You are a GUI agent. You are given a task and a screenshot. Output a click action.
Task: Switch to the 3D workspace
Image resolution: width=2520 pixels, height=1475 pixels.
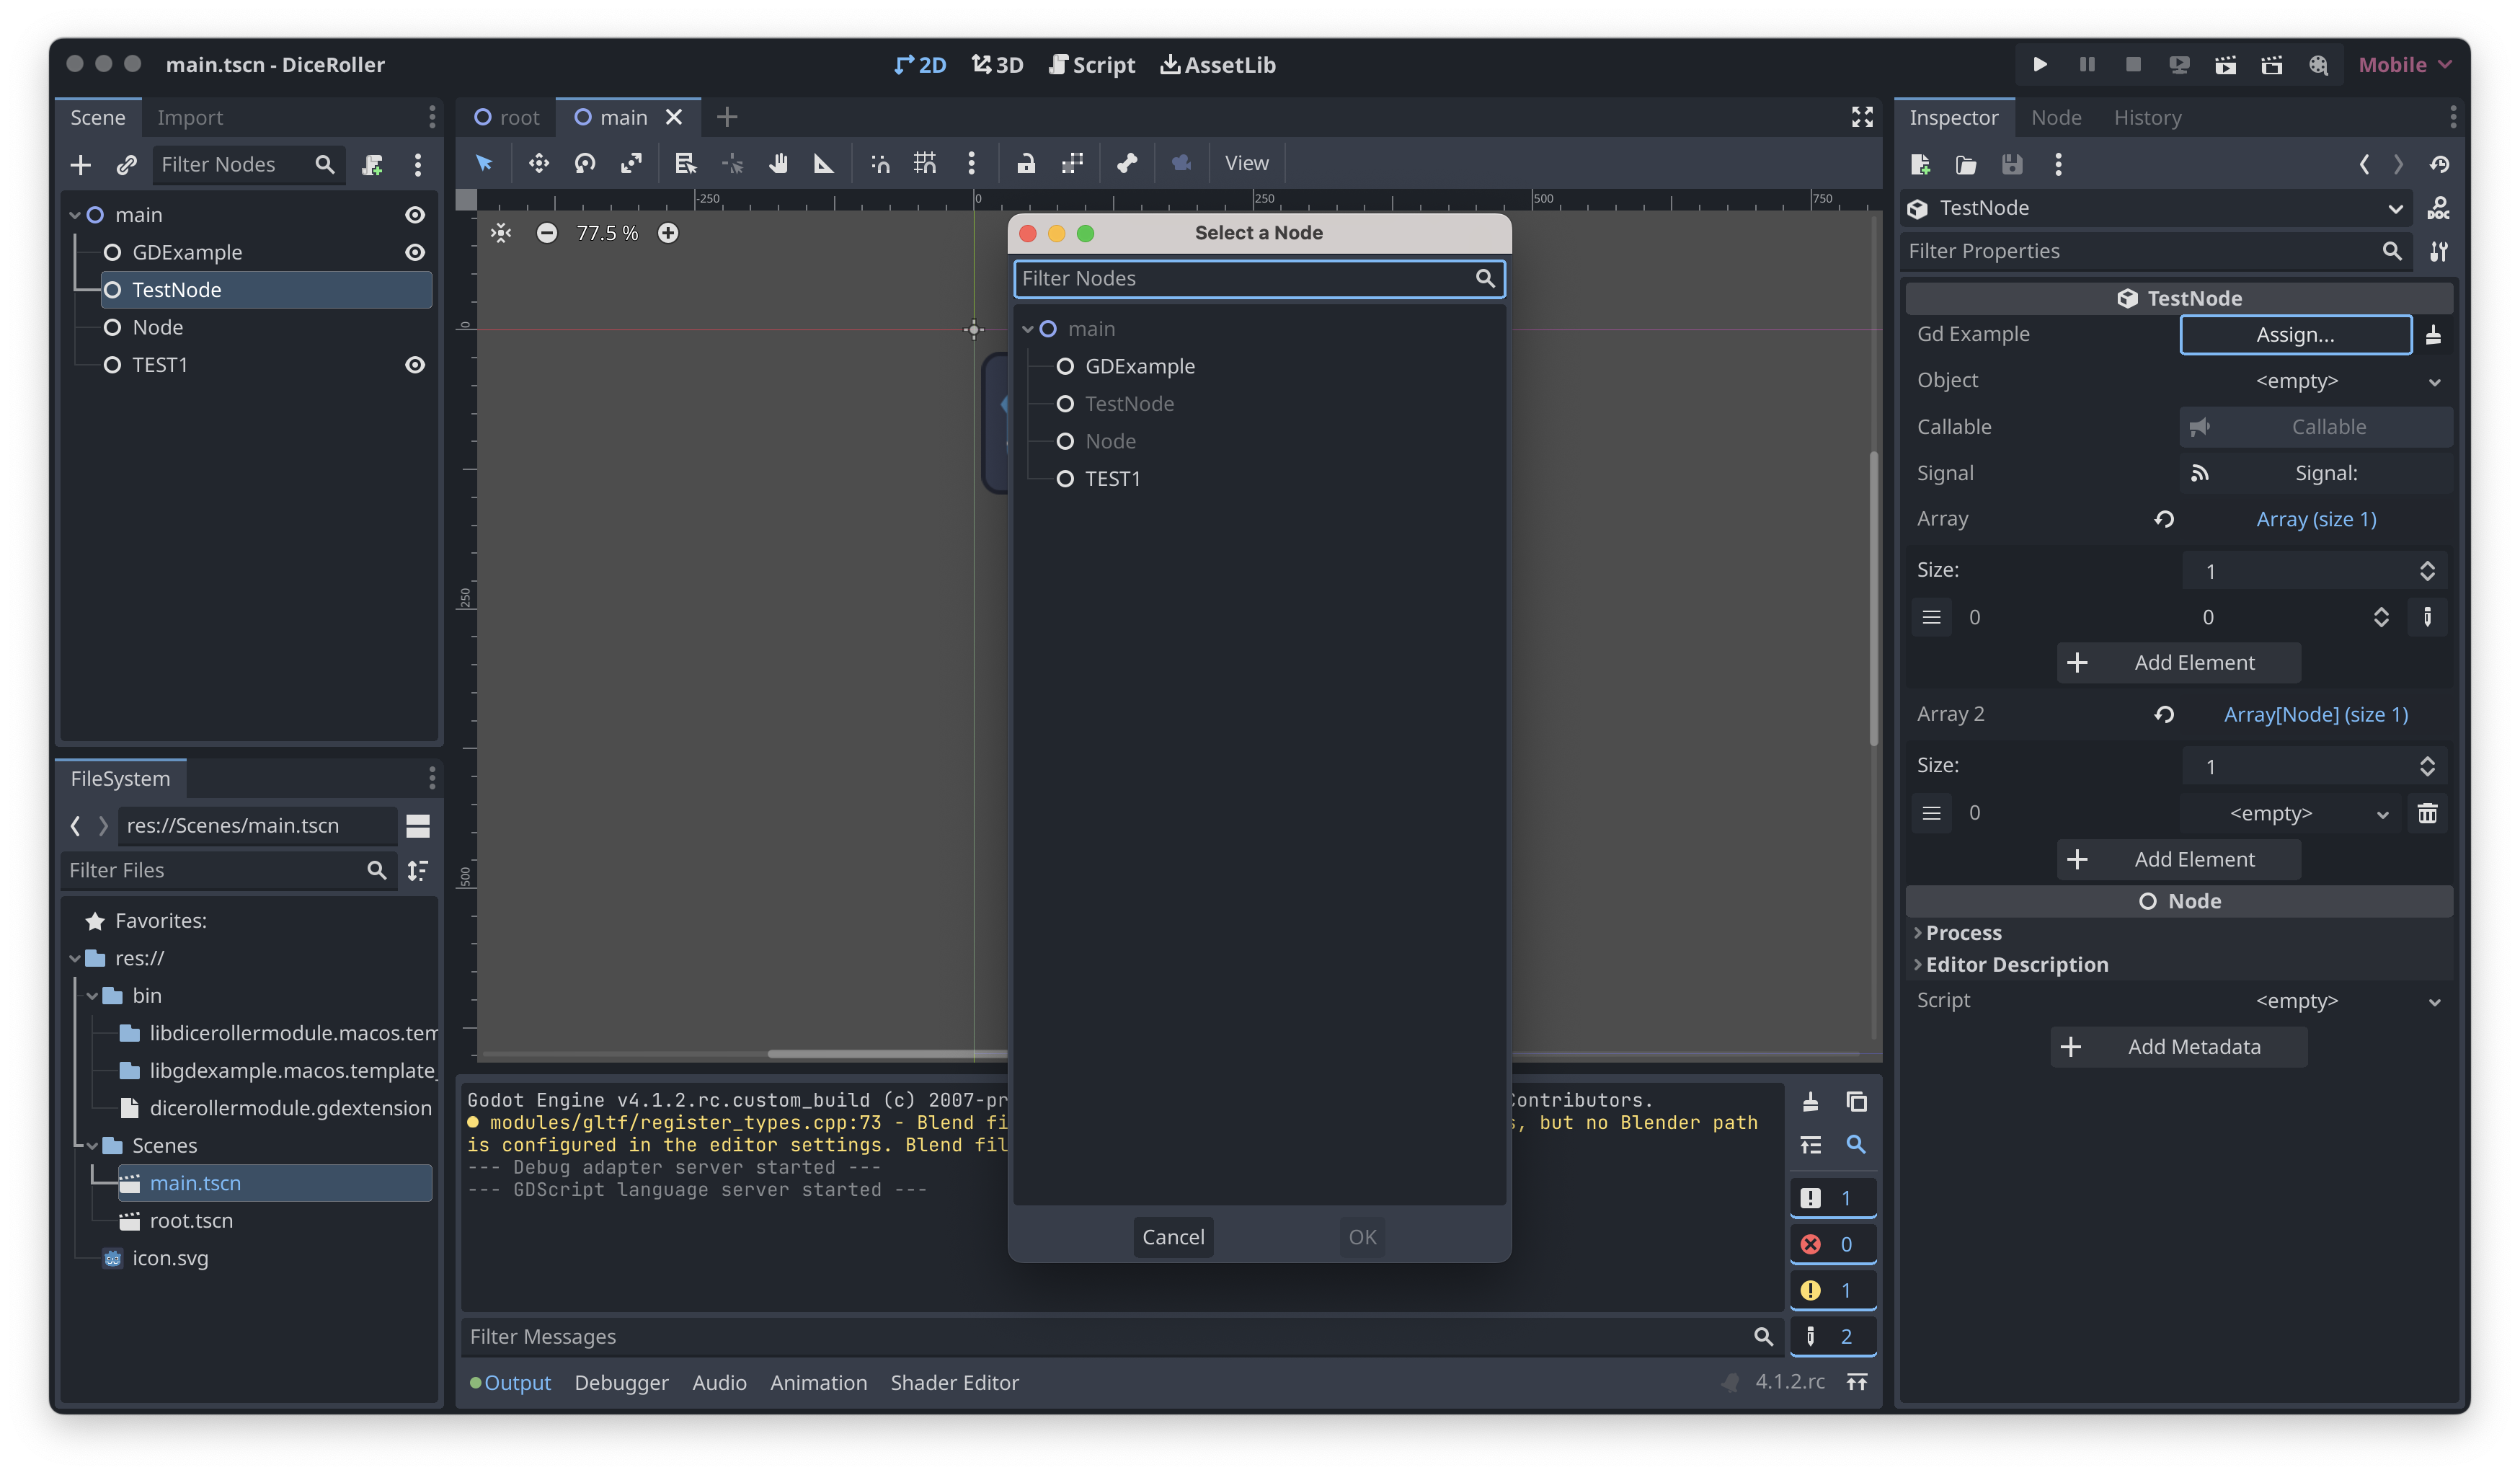(x=998, y=65)
